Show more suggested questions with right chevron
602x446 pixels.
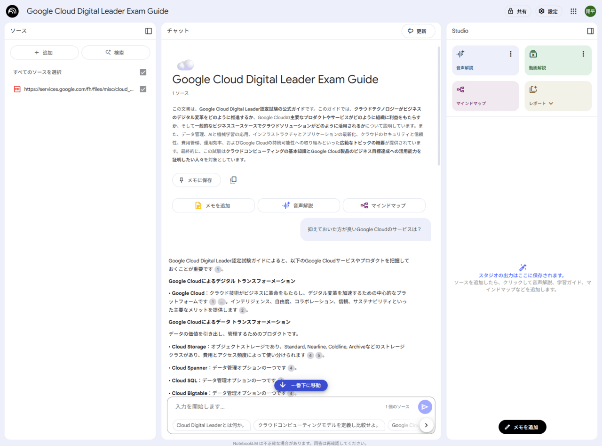tap(426, 425)
